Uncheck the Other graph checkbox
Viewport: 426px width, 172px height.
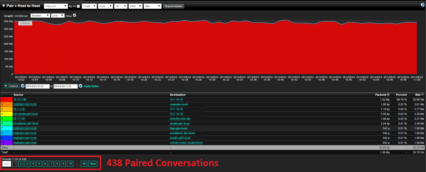74,15
